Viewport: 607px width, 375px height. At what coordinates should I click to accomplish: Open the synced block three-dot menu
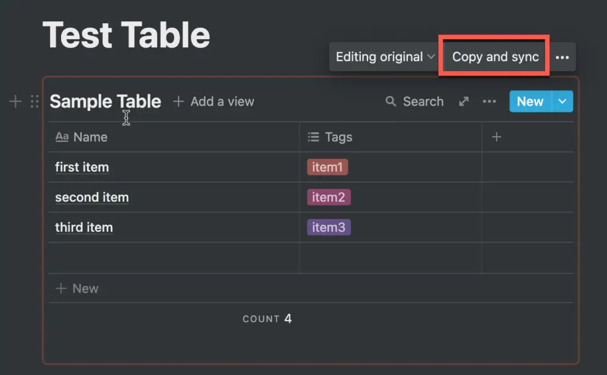pyautogui.click(x=562, y=58)
